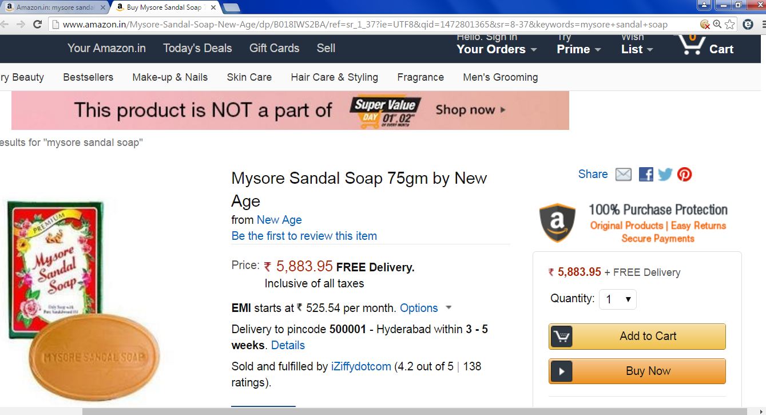Image resolution: width=766 pixels, height=415 pixels.
Task: Reload the page
Action: coord(37,25)
